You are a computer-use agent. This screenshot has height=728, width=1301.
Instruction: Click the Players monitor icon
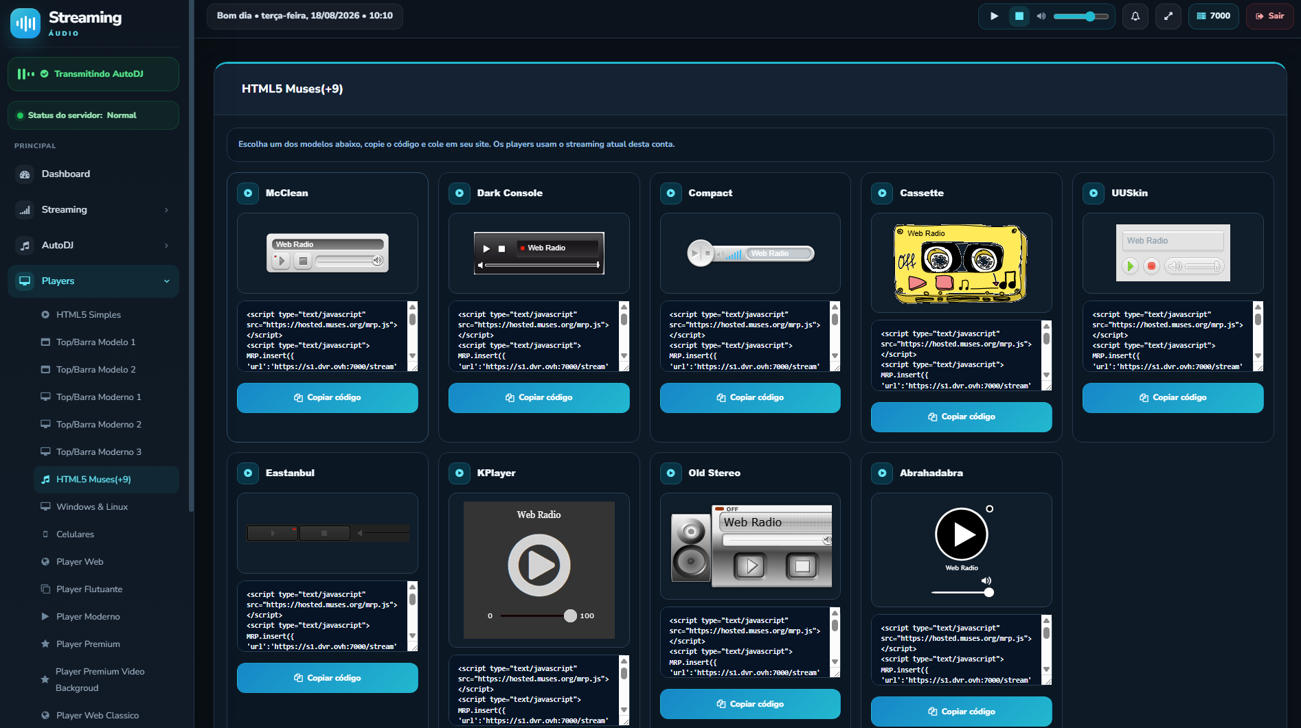[x=25, y=281]
